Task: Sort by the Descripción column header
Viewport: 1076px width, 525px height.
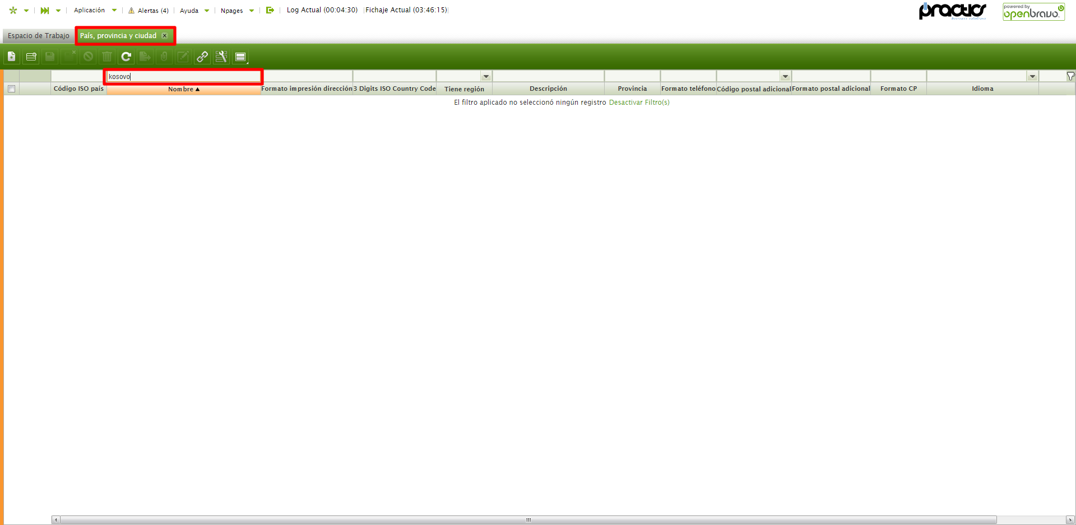Action: click(549, 89)
